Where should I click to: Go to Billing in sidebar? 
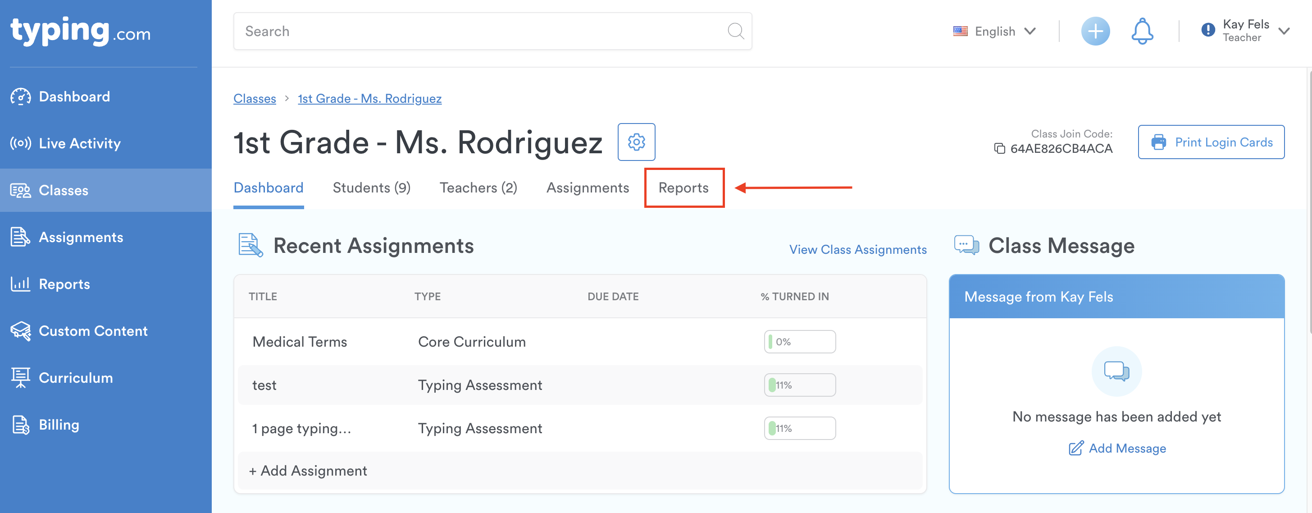(x=59, y=425)
